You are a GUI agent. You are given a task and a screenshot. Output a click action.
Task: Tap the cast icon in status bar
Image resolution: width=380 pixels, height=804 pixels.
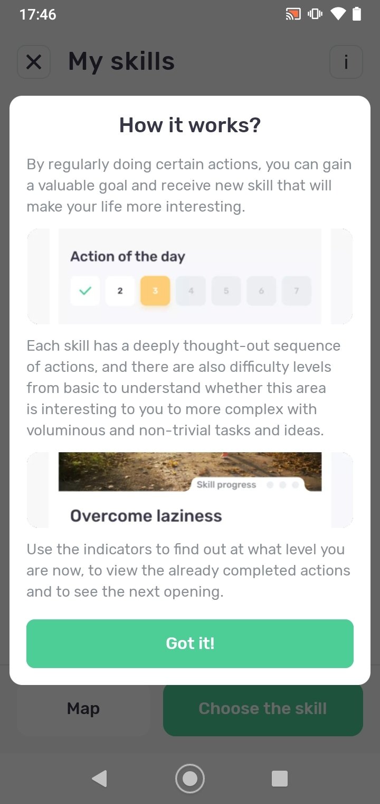click(293, 14)
